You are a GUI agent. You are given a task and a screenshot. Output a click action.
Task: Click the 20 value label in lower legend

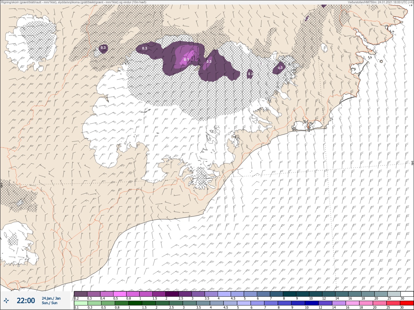tap(376, 307)
